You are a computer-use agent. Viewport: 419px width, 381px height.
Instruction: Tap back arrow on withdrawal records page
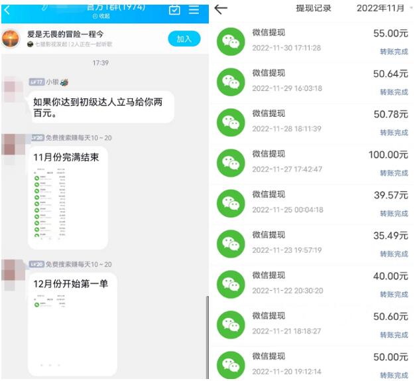point(221,9)
